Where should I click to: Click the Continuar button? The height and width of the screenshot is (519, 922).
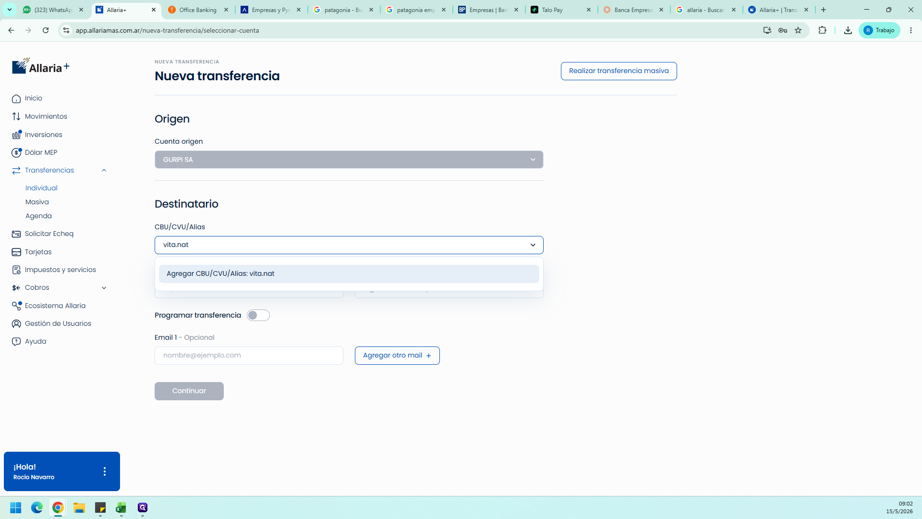(x=189, y=391)
